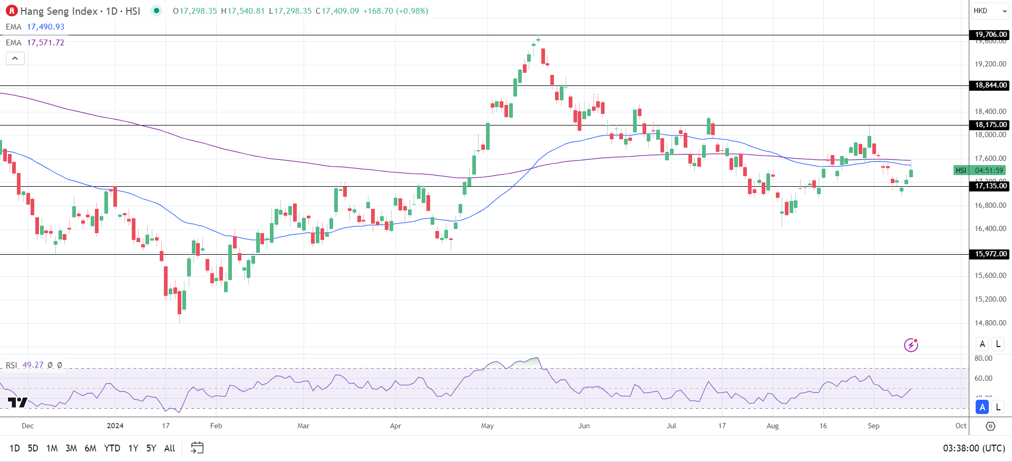This screenshot has width=1012, height=462.
Task: Select the 19,706.00 horizontal line label
Action: (989, 35)
